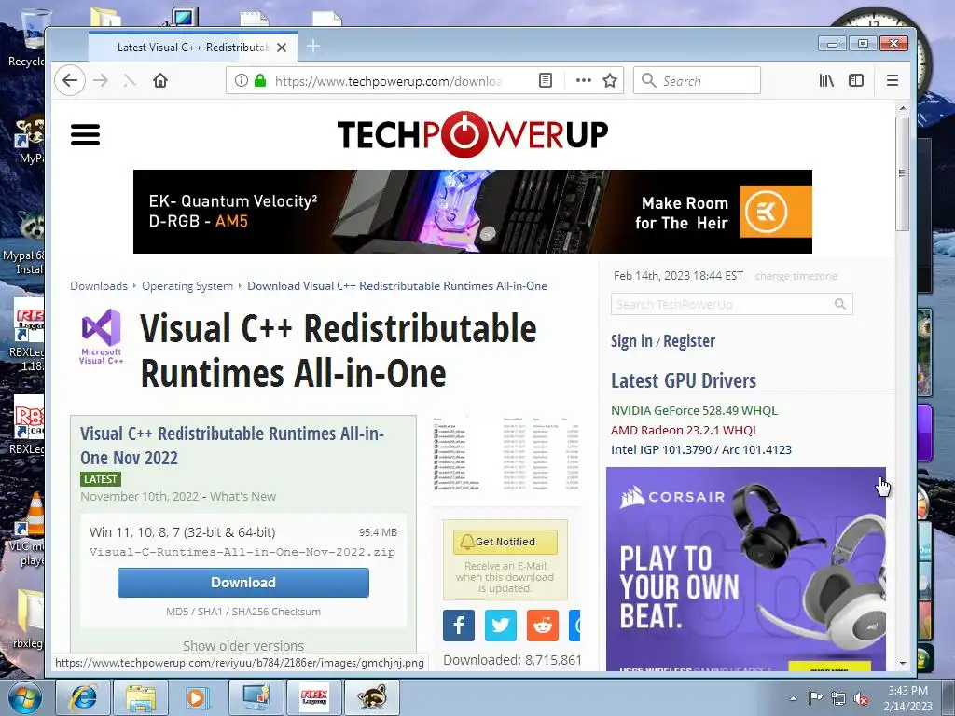Click the blue Download button
955x716 pixels.
coord(243,583)
